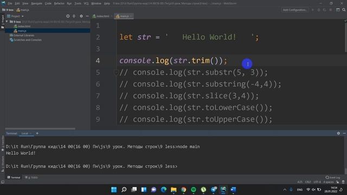Image resolution: width=347 pixels, height=195 pixels.
Task: Click the Stop icon in toolbar
Action: pos(331,10)
